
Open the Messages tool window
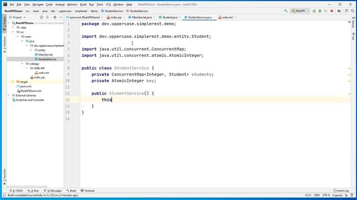point(53,191)
